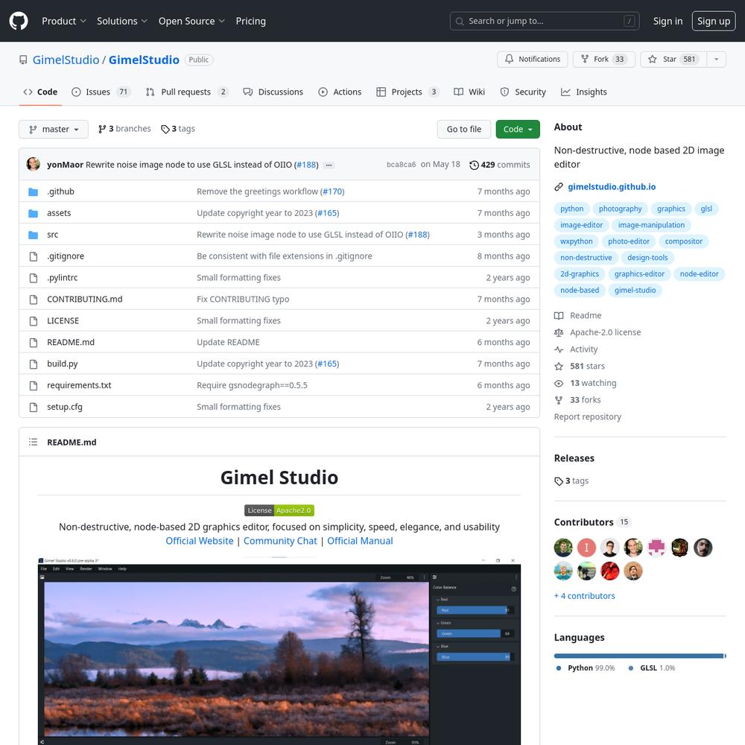Click the image-manipulation topic tag

click(651, 225)
